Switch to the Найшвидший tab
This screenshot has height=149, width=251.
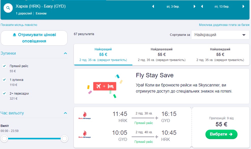click(220, 54)
